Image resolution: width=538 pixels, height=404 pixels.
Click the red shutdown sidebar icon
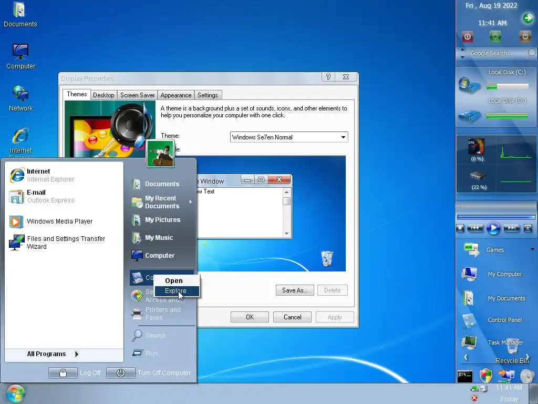467,36
